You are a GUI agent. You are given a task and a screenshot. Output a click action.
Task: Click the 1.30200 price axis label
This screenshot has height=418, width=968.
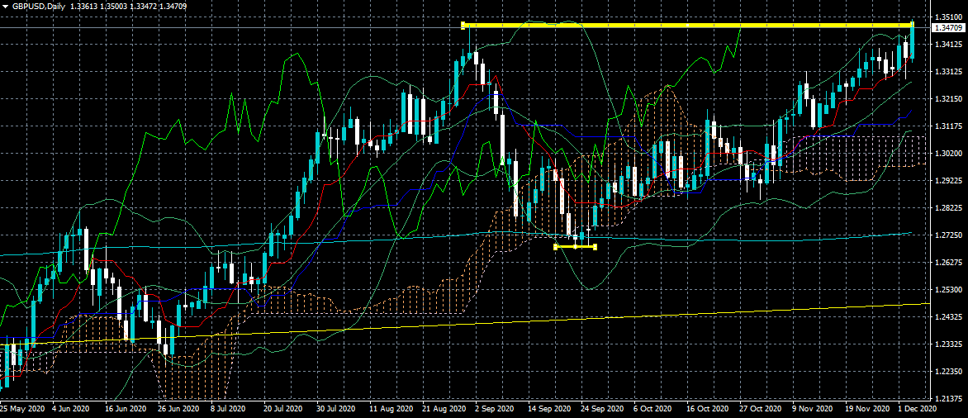(949, 153)
